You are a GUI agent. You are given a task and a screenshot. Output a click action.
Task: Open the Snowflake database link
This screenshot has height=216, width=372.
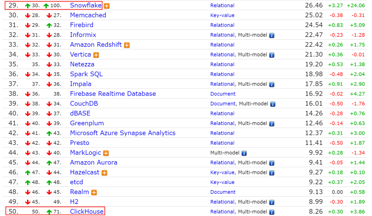[x=86, y=5]
